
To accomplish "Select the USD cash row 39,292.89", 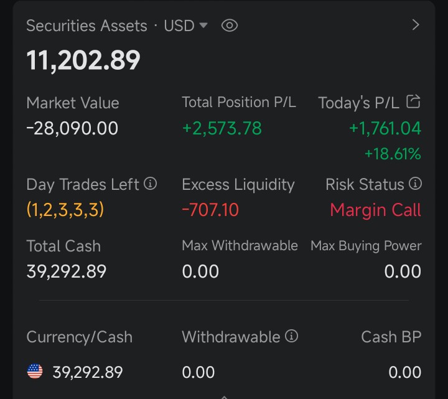I will pyautogui.click(x=87, y=372).
